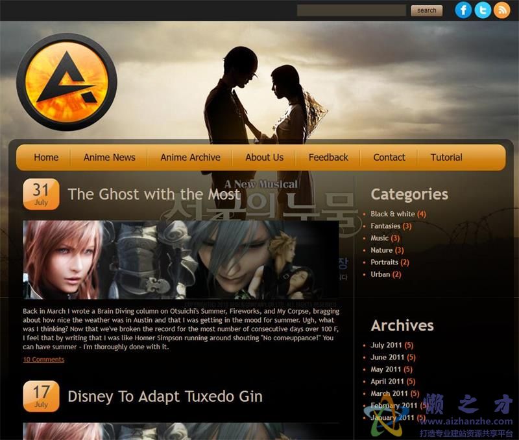Open the Twitter social icon
This screenshot has height=440, width=519.
(x=483, y=10)
